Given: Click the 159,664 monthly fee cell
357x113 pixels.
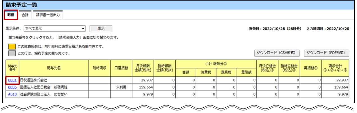Looking at the screenshot, I should [x=143, y=87].
